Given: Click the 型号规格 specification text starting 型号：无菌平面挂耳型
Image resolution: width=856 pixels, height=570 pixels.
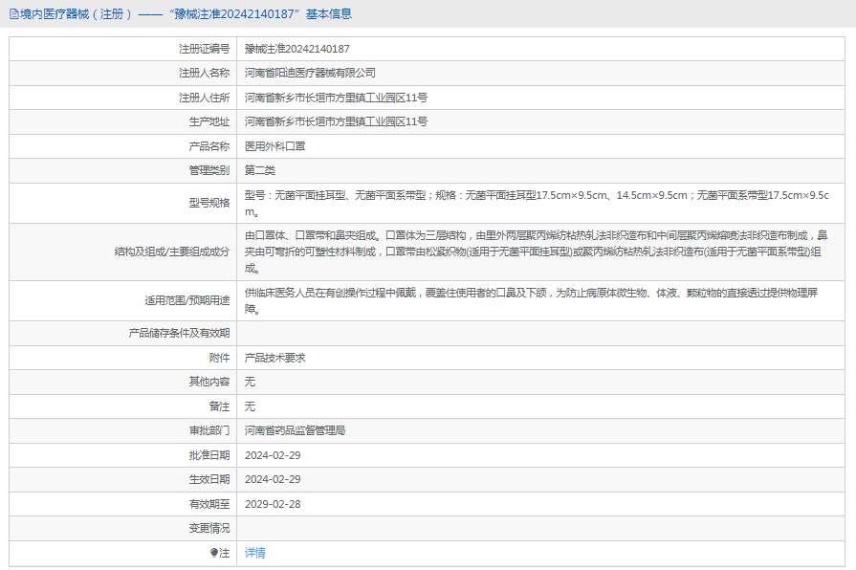Looking at the screenshot, I should (537, 203).
